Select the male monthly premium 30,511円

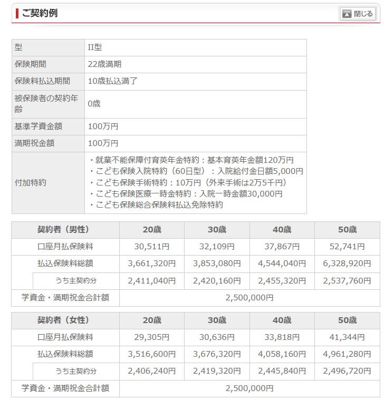coord(152,247)
